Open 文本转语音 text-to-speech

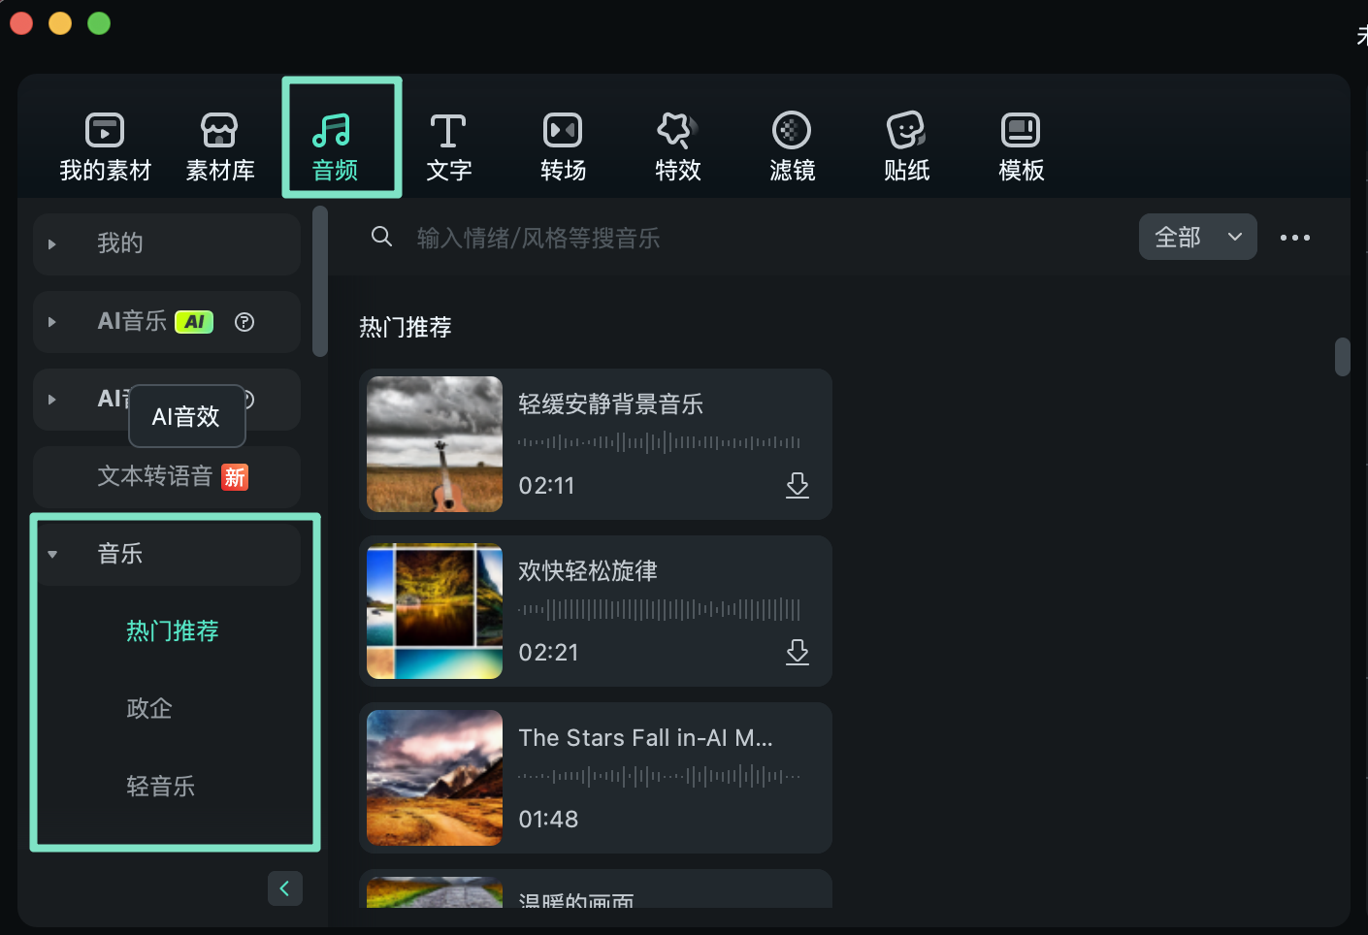(167, 476)
